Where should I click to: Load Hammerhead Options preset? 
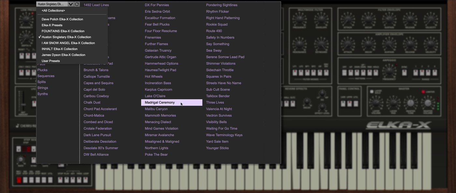(x=162, y=63)
